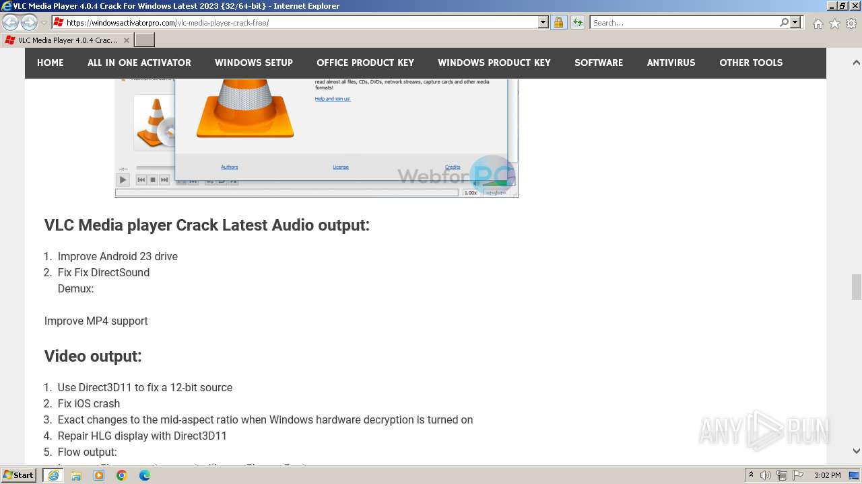Launch Microsoft Edge from the taskbar

[x=145, y=475]
